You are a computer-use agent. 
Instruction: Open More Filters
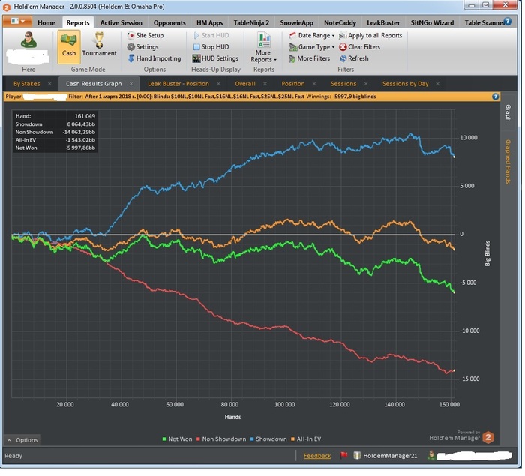(309, 58)
